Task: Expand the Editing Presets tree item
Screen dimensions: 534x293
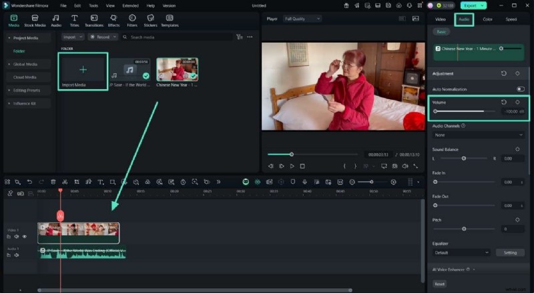Action: pos(9,91)
